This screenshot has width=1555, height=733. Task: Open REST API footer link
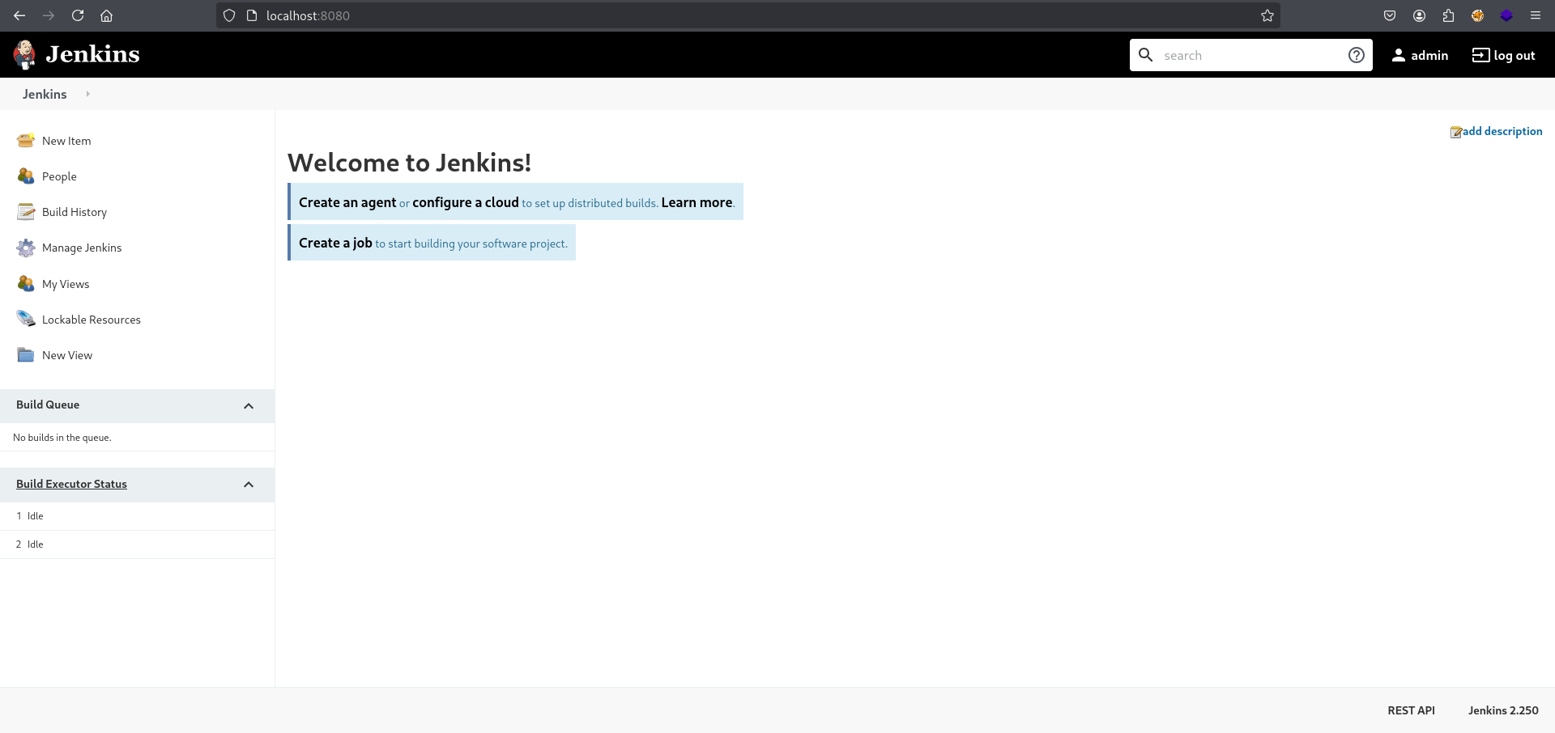click(1411, 710)
